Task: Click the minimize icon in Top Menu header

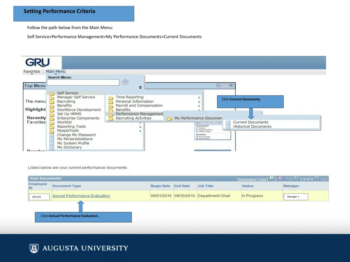Action: coord(225,85)
